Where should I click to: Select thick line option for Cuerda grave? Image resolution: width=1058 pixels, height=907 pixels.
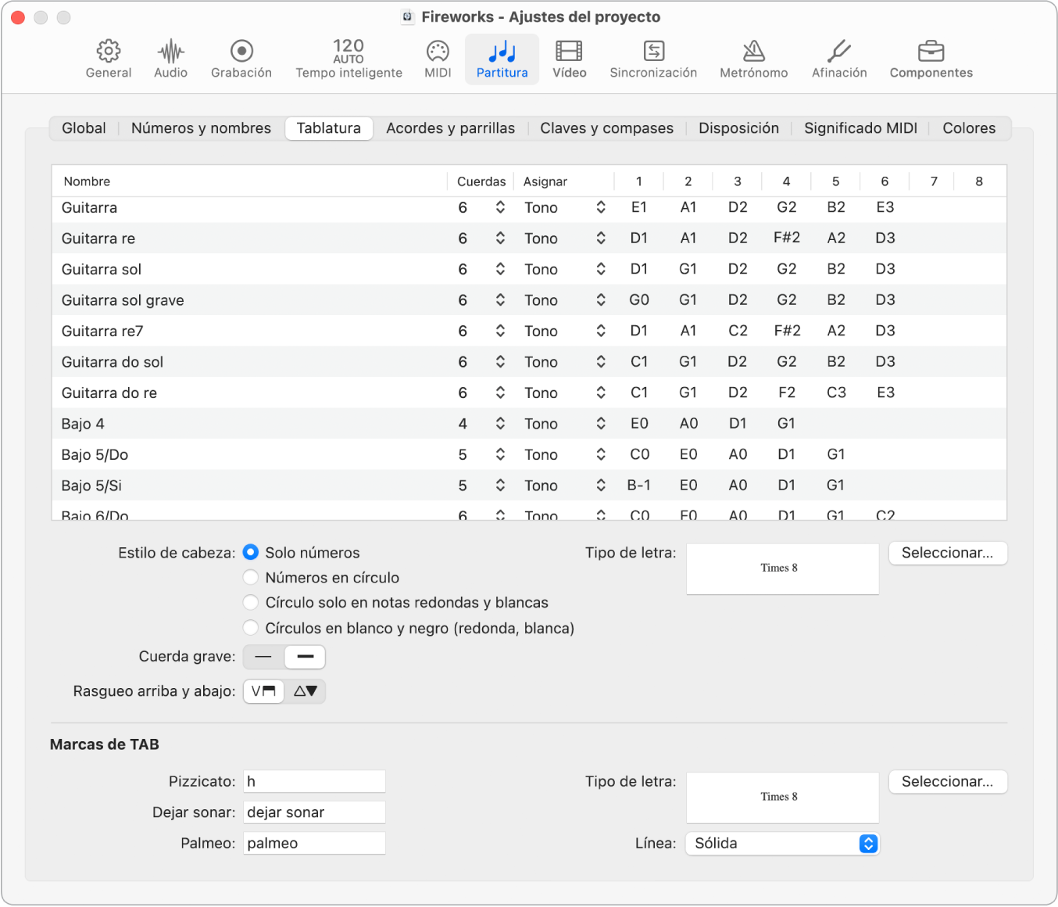coord(305,657)
